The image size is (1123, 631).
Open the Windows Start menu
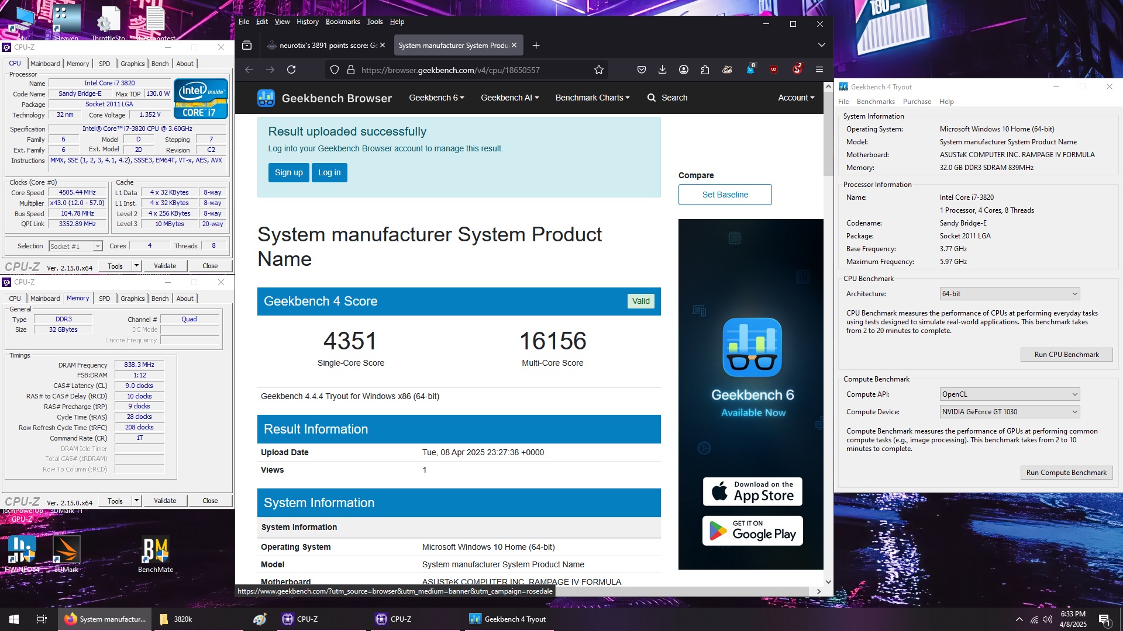[x=14, y=619]
